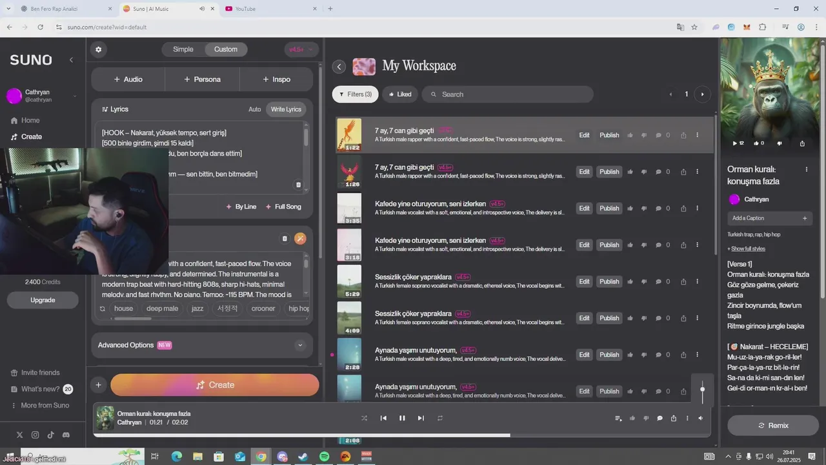This screenshot has height=465, width=826.
Task: Share the current song from player bar
Action: (x=674, y=418)
